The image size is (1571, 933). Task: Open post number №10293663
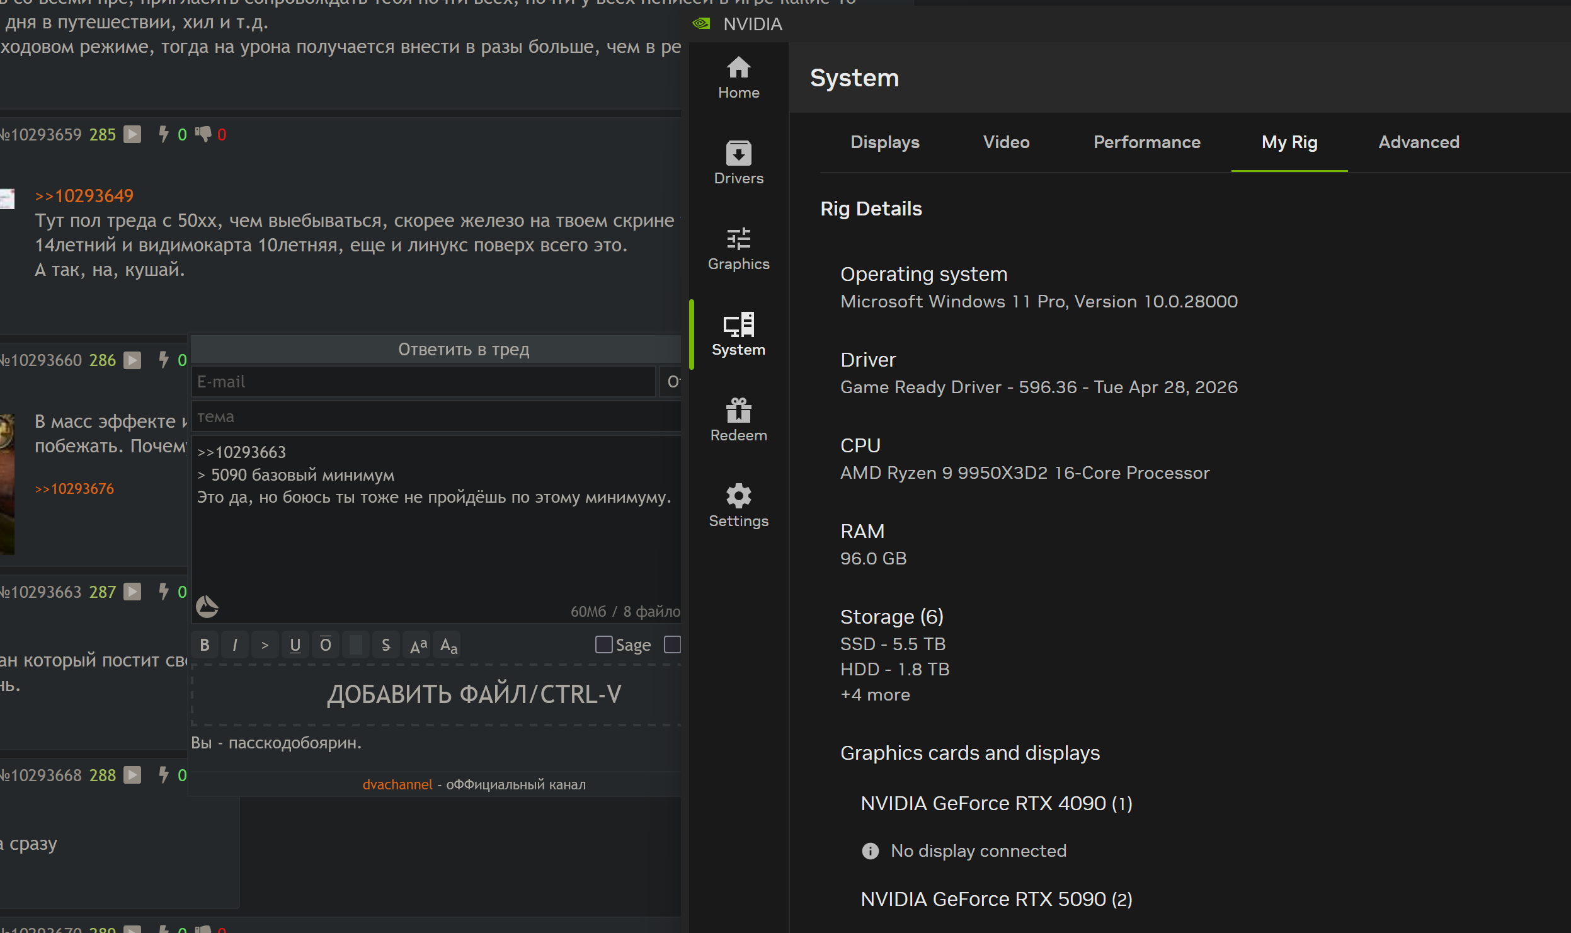pyautogui.click(x=42, y=592)
